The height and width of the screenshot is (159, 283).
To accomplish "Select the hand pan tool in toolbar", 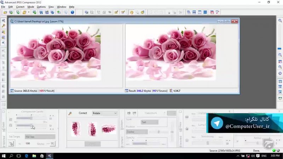I will (131, 12).
